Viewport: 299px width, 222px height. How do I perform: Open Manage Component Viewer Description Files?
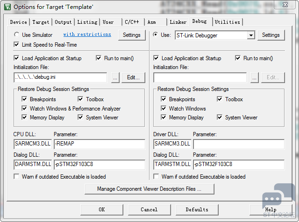tap(149, 189)
